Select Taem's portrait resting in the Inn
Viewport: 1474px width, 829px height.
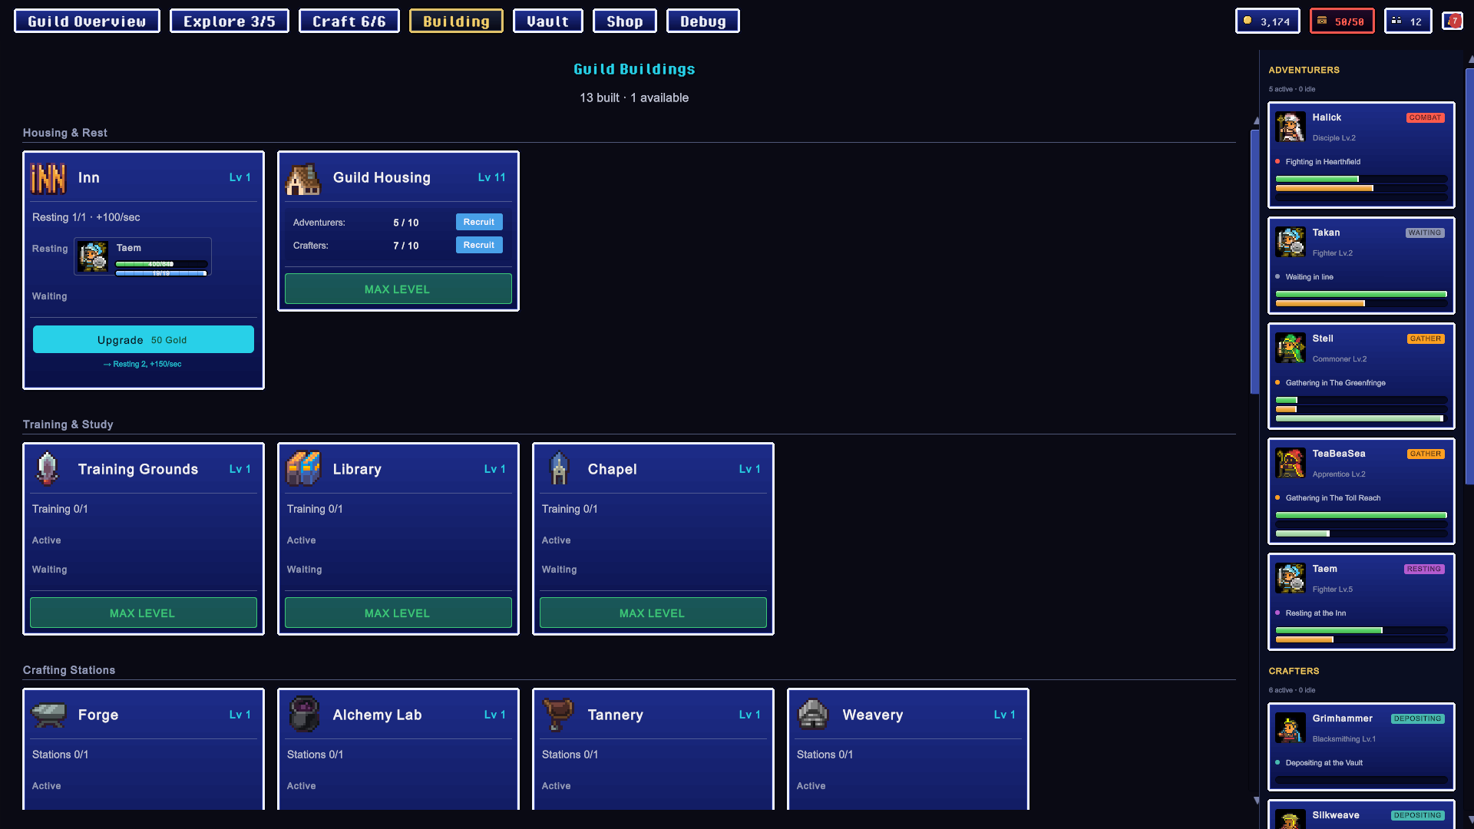point(93,256)
